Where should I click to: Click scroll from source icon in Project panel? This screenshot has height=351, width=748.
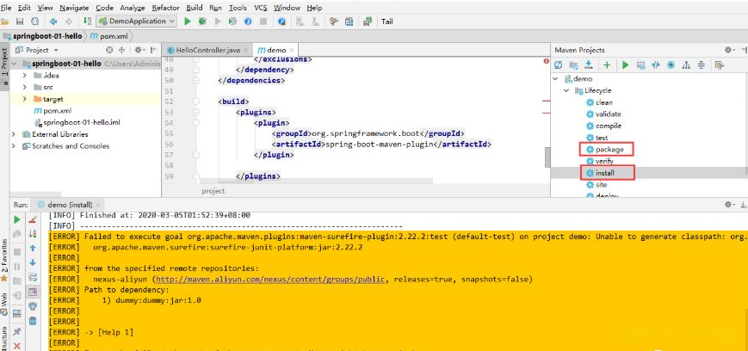pyautogui.click(x=109, y=50)
